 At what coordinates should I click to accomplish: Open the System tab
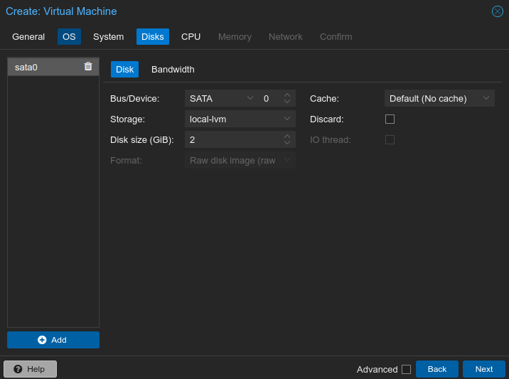(108, 36)
